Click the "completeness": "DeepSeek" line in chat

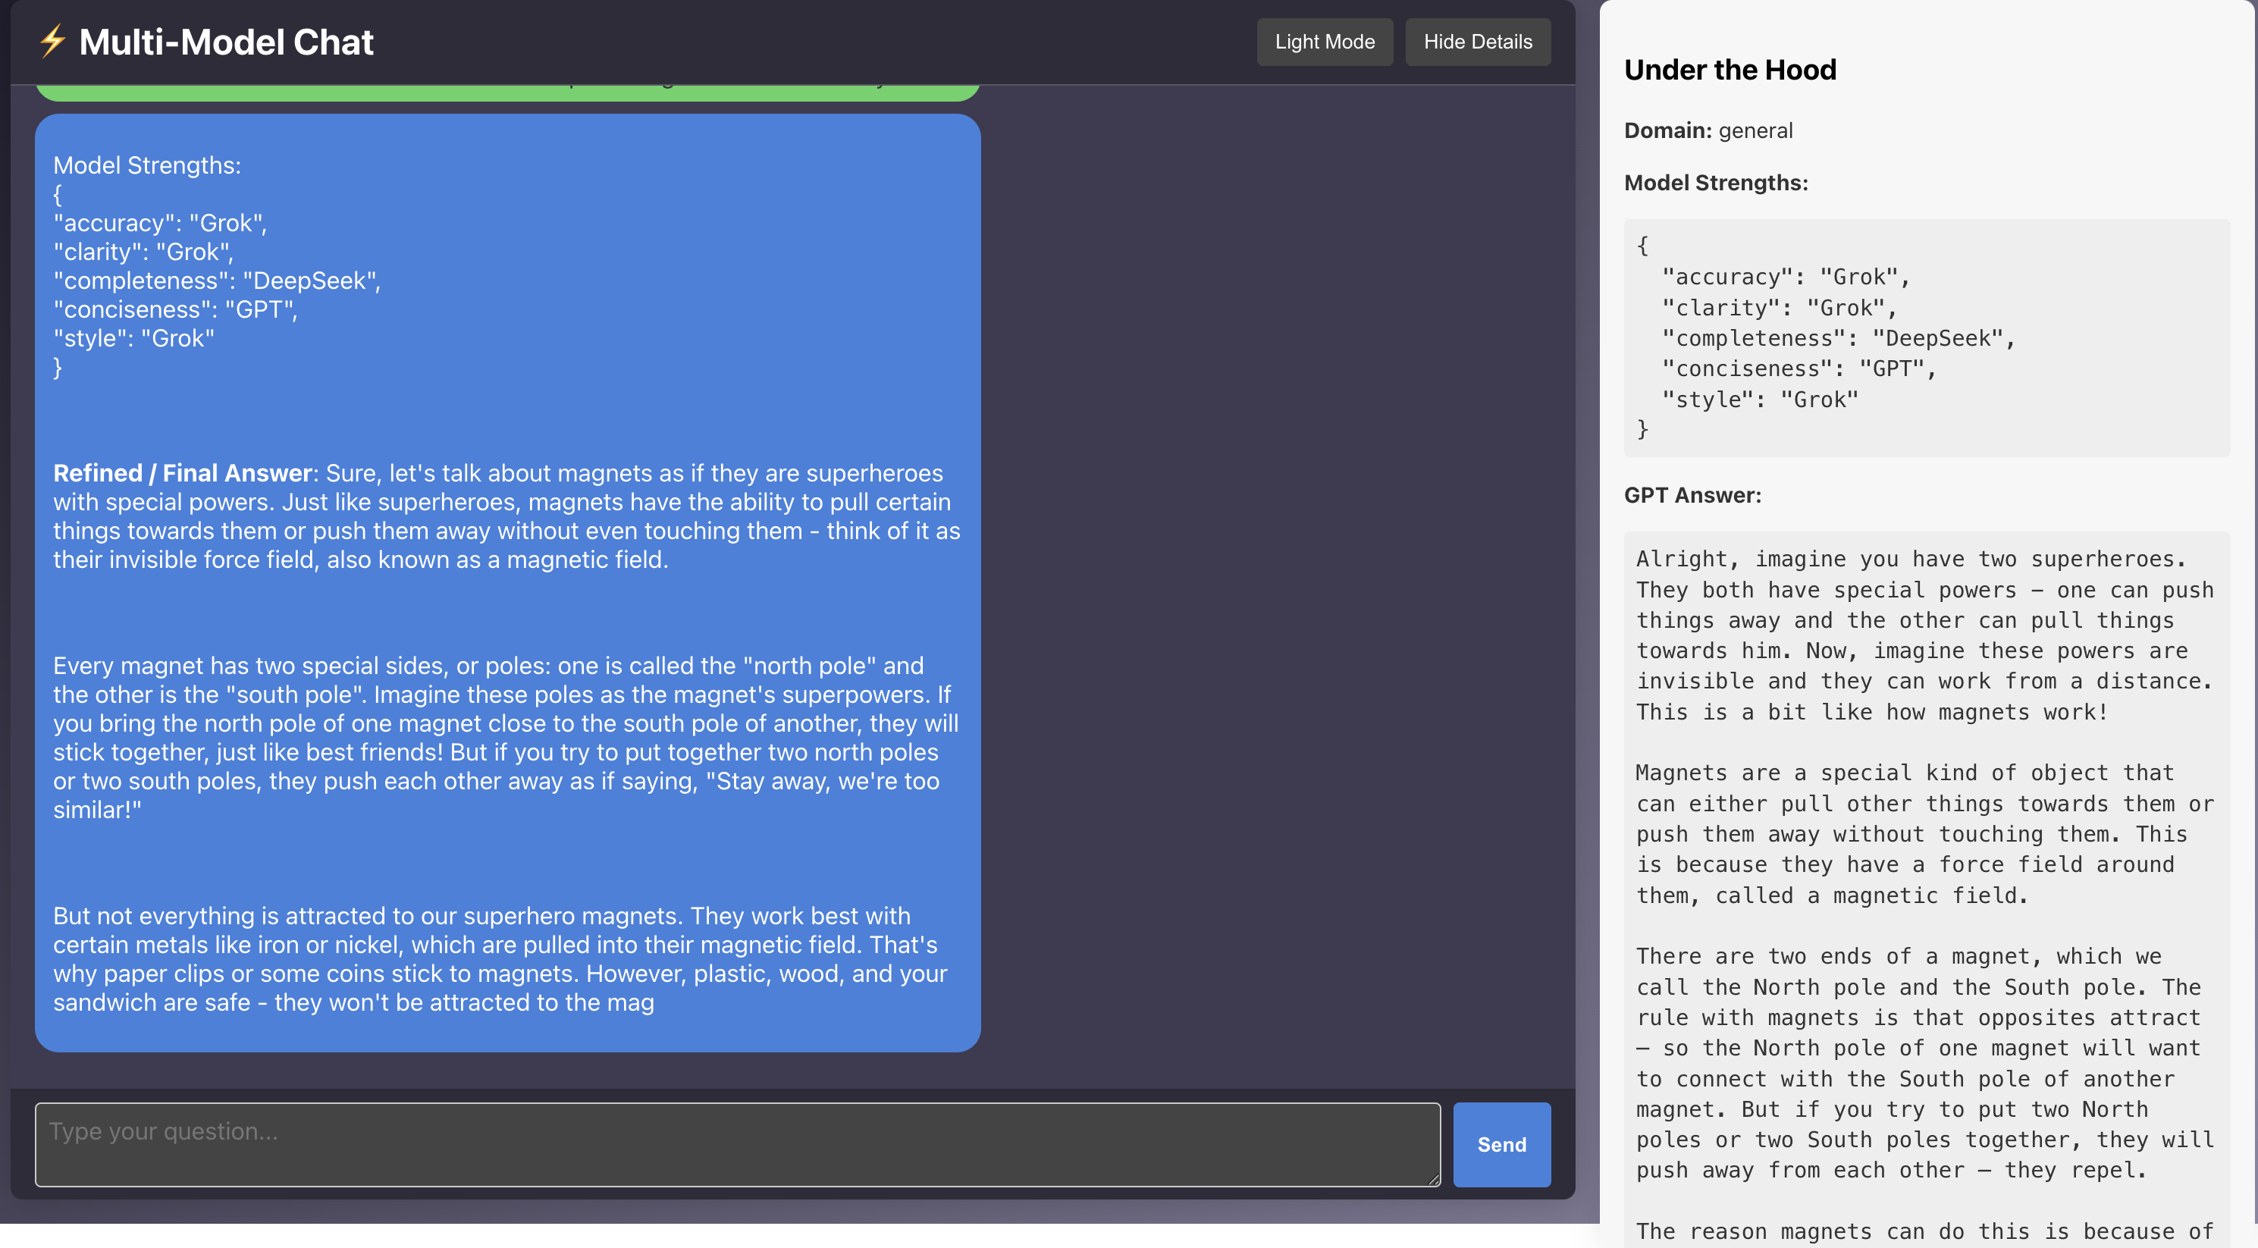217,281
